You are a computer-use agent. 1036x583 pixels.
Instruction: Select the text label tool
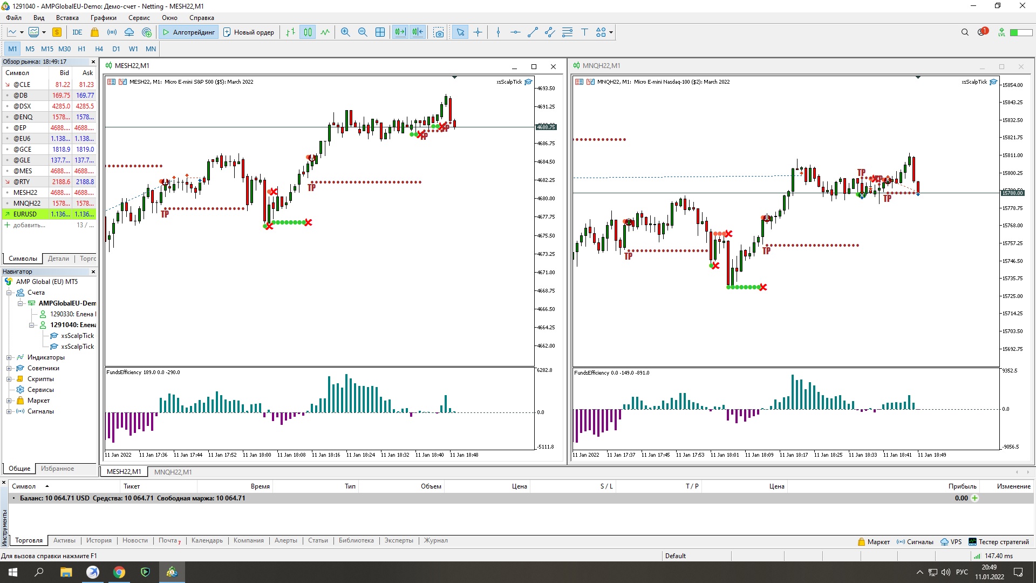(x=584, y=32)
